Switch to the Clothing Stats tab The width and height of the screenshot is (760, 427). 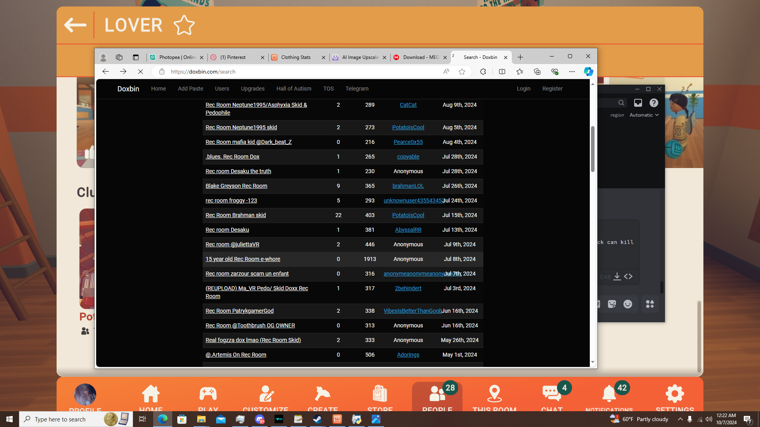[296, 57]
